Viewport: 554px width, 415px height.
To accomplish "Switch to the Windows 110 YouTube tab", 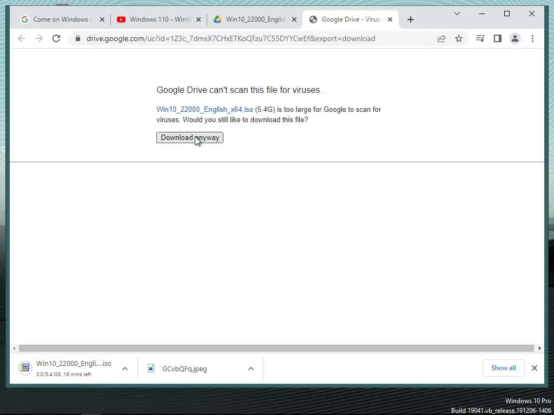I will click(160, 19).
